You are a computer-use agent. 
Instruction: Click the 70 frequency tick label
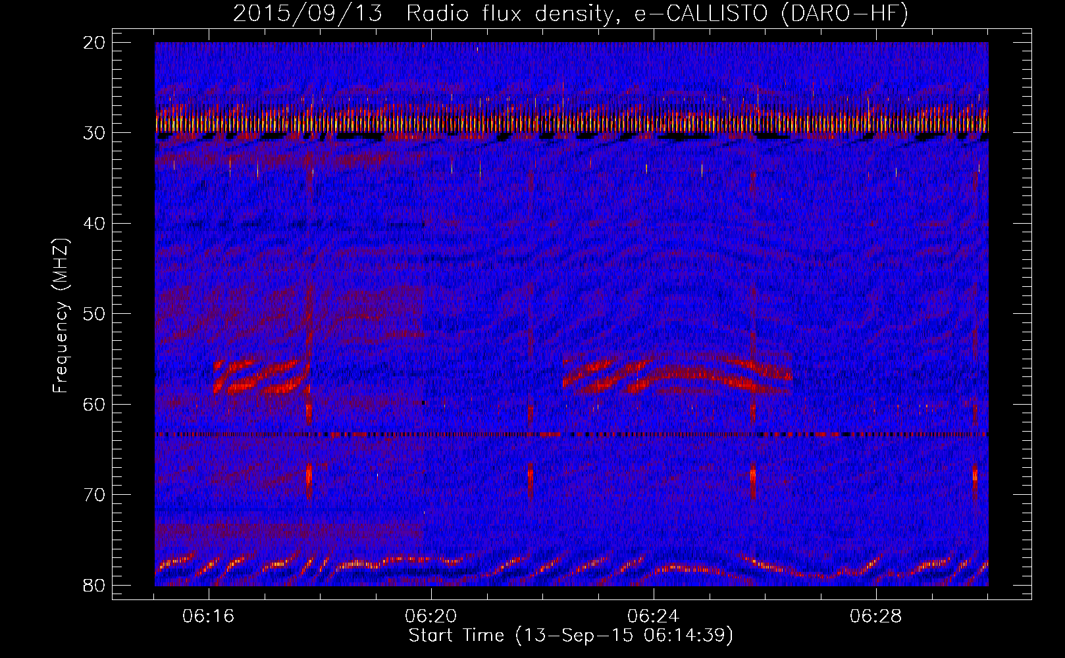(95, 495)
